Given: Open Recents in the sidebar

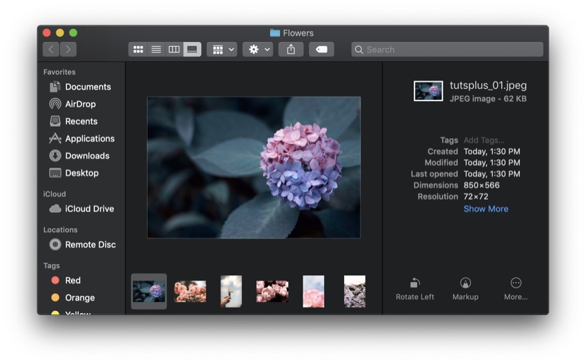Looking at the screenshot, I should (x=81, y=121).
